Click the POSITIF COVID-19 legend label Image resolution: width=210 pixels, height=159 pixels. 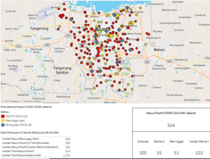coord(16,116)
